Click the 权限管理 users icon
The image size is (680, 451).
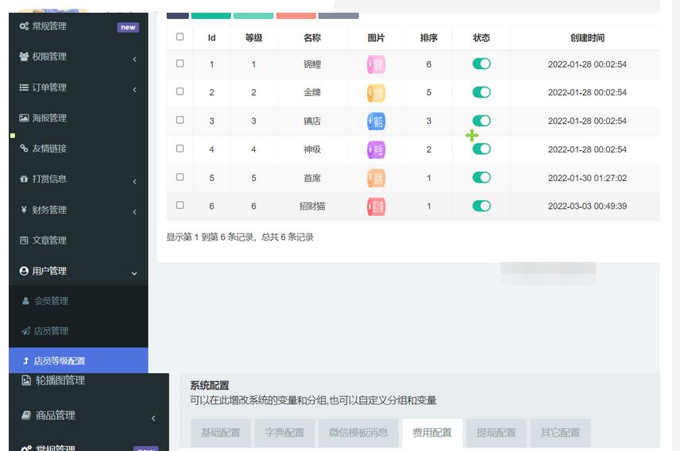click(x=24, y=56)
